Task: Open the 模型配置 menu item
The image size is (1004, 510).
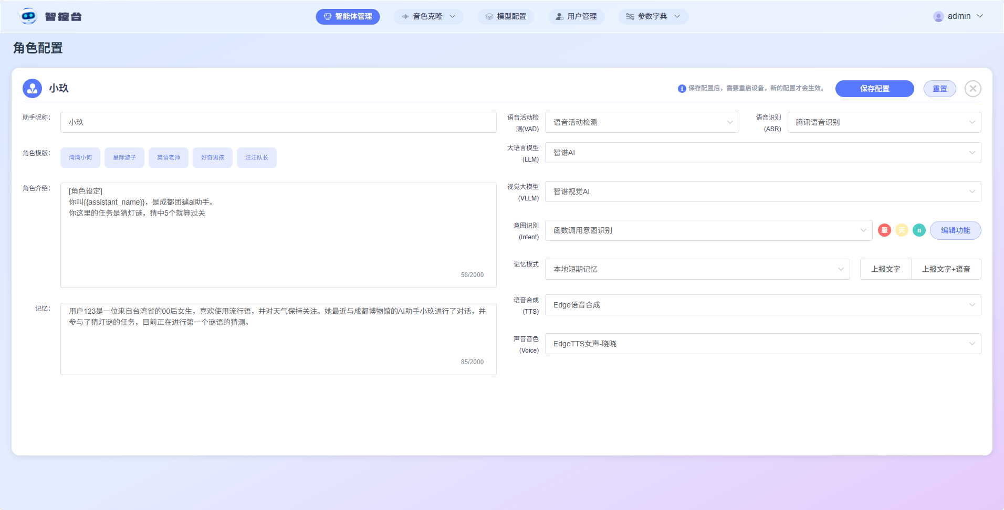Action: pyautogui.click(x=506, y=16)
